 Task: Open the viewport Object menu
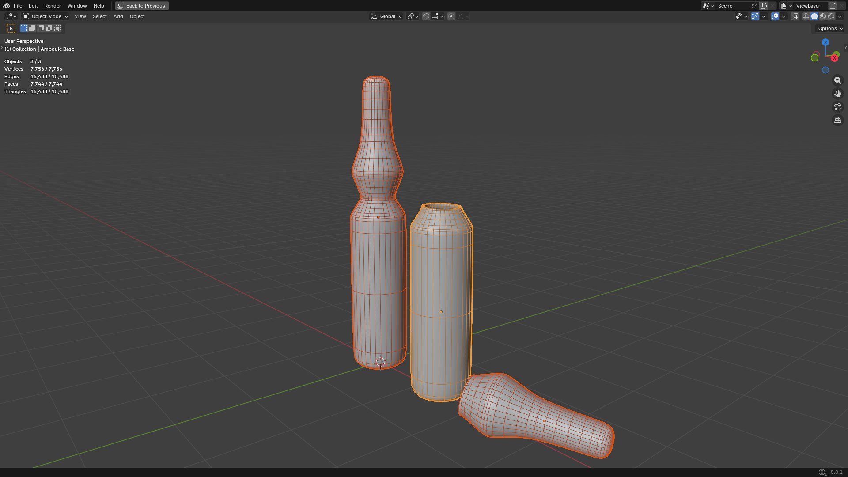tap(137, 16)
